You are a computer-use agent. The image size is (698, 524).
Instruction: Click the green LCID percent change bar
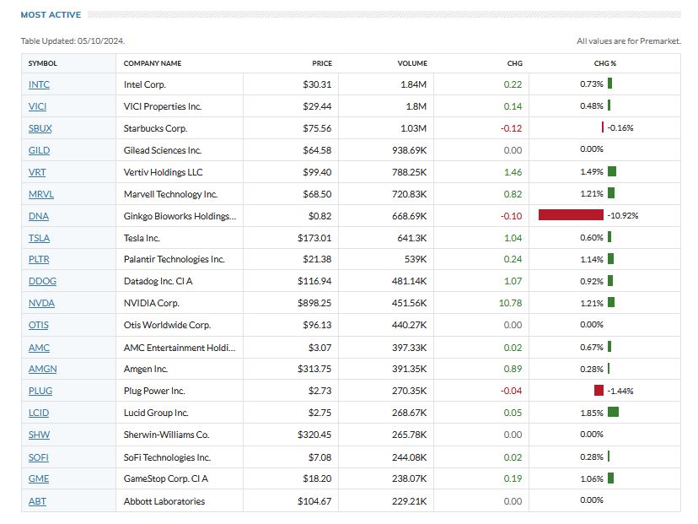point(613,413)
